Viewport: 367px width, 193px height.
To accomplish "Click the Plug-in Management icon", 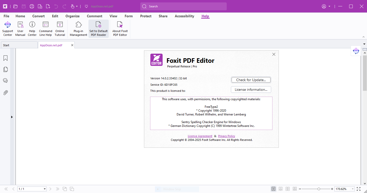I will pos(78,25).
